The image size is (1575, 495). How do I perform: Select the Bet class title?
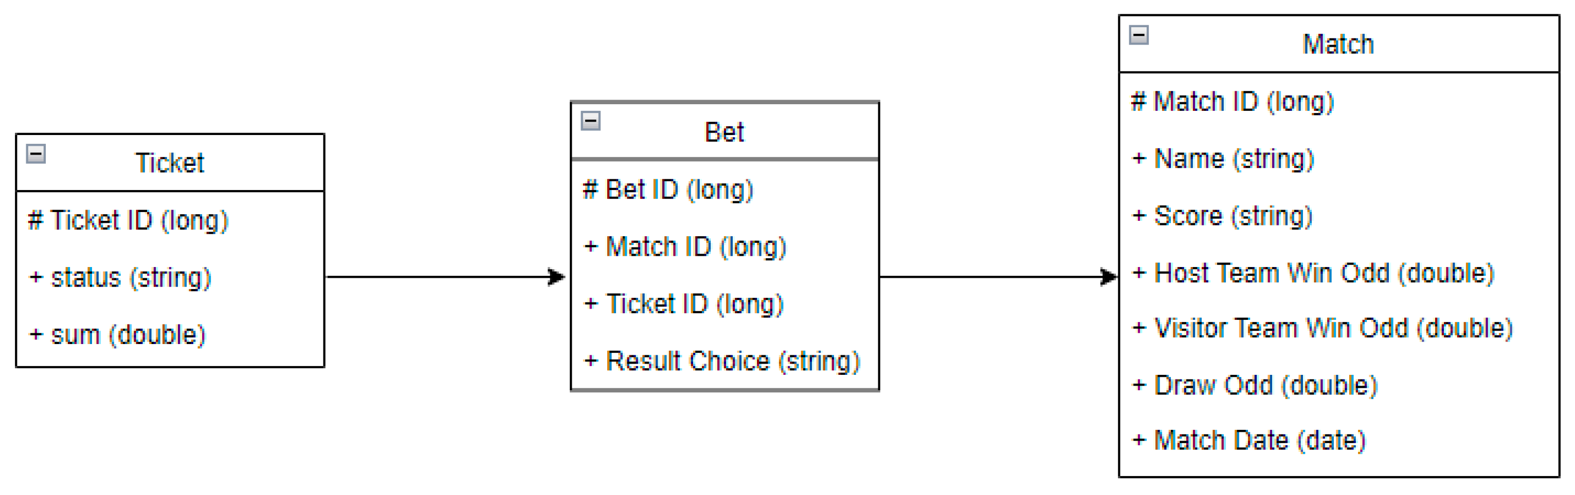point(724,132)
